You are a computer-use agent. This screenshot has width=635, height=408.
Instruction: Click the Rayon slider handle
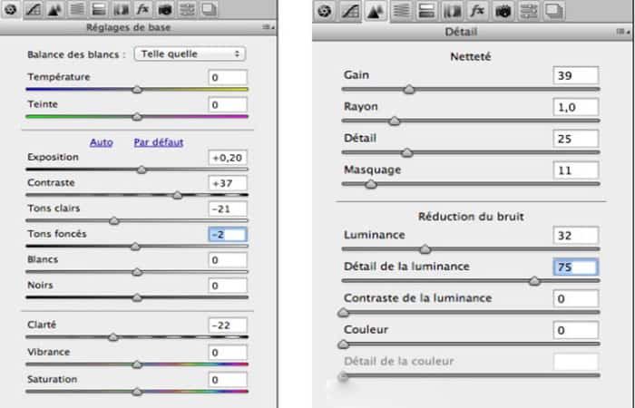(x=394, y=121)
